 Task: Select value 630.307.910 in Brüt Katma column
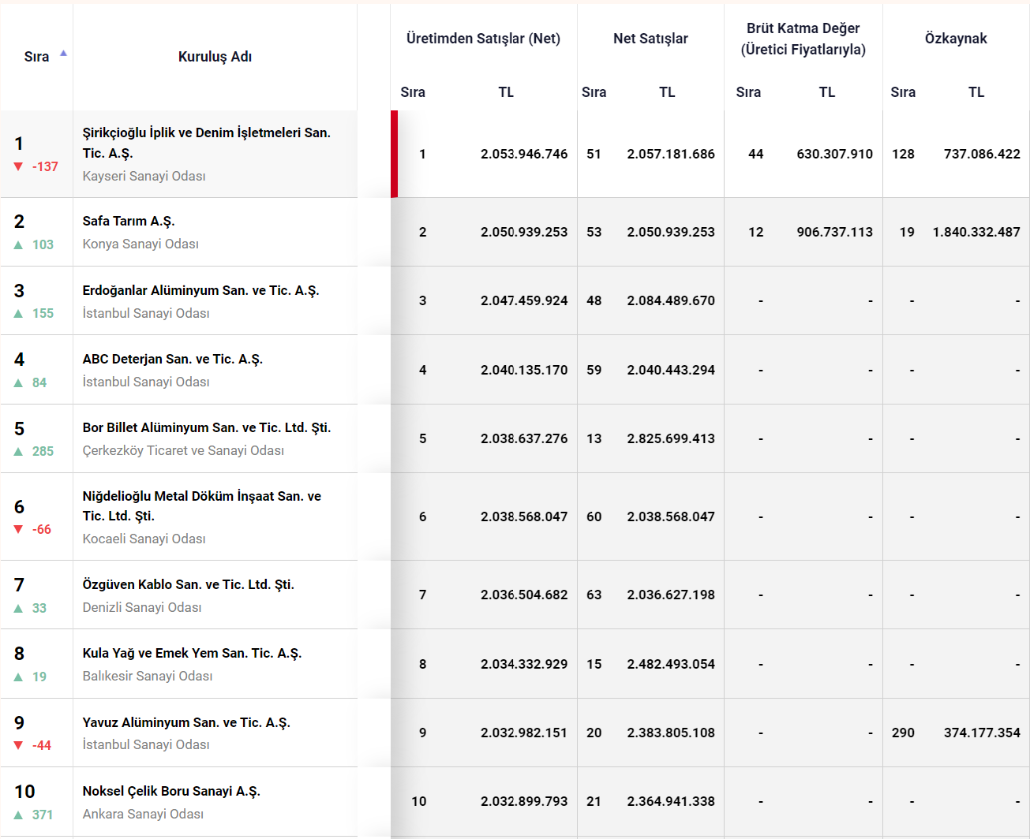[834, 154]
